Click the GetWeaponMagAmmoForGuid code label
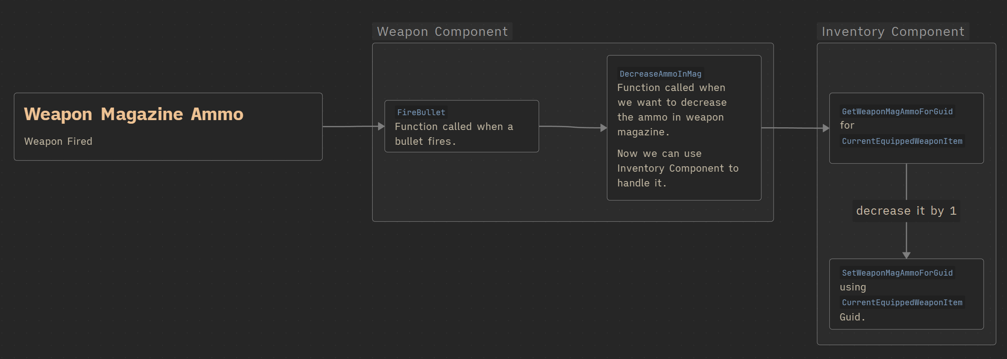Viewport: 1007px width, 359px height. (897, 112)
